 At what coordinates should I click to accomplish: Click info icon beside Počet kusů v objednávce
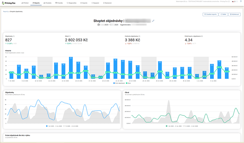point(203,36)
